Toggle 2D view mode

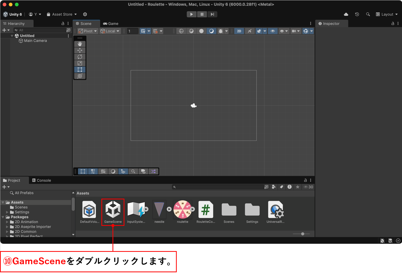239,31
